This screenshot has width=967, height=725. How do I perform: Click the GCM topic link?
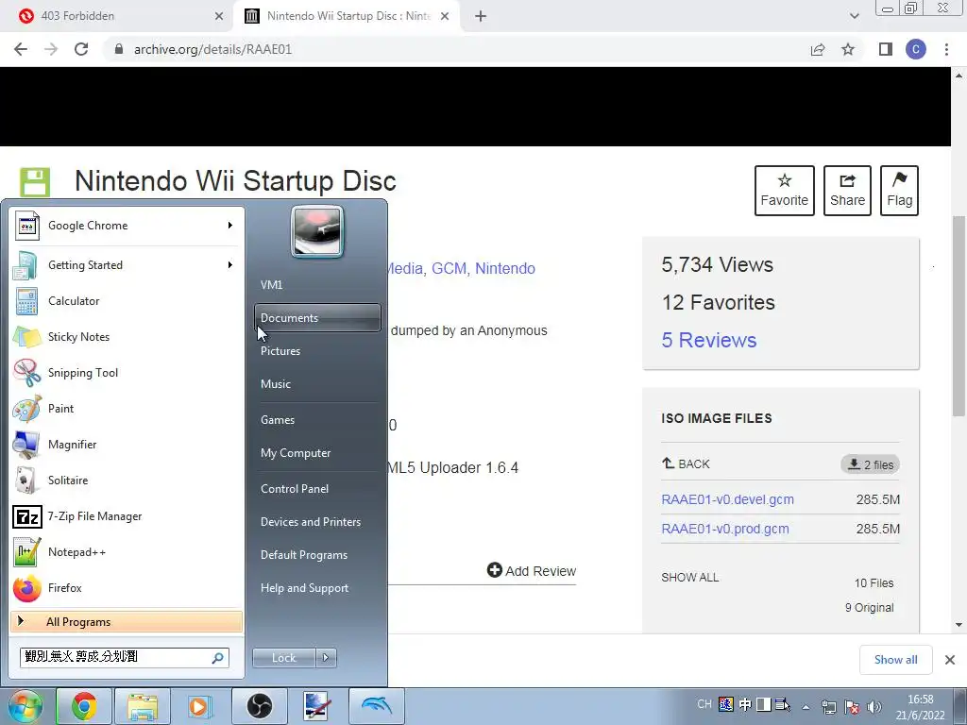point(449,269)
